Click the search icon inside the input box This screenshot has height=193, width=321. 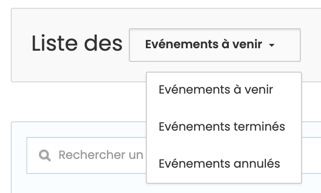coord(45,155)
